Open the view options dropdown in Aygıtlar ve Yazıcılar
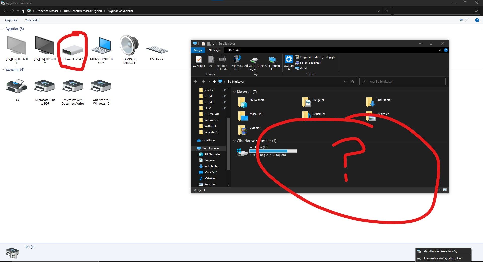Viewport: 483px width, 262px height. tap(467, 20)
